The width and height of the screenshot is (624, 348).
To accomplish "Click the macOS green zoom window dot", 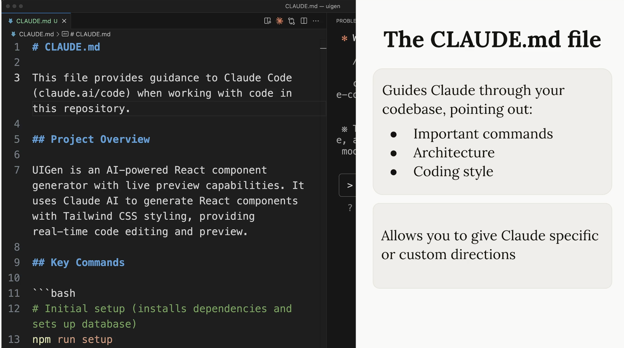I will click(x=21, y=6).
